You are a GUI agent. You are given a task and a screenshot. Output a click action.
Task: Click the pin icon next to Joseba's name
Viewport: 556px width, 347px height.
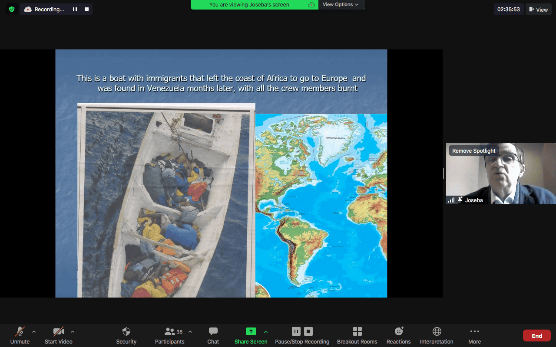[460, 200]
